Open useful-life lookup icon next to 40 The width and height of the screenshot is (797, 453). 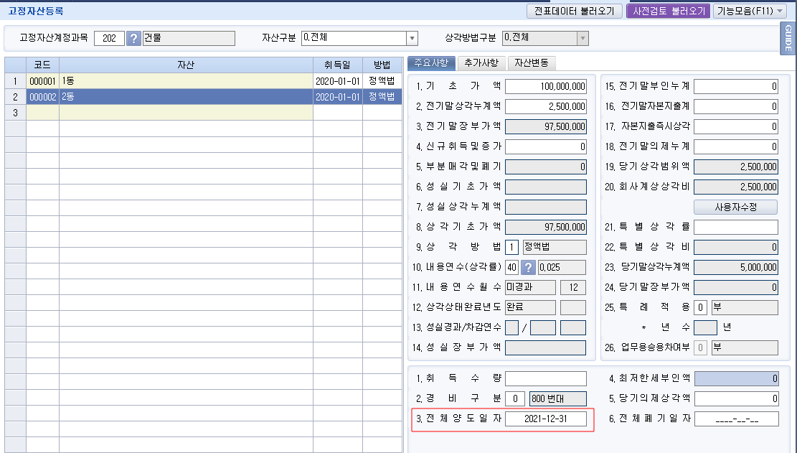click(x=528, y=268)
